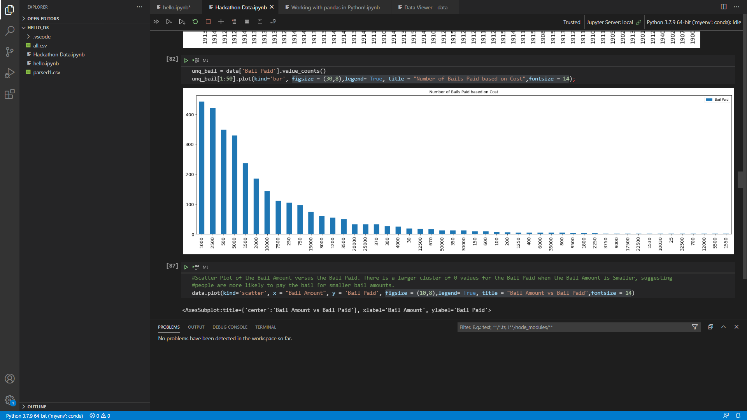Screen dimensions: 747x420
Task: Toggle cell 87 to markdown
Action: [205, 267]
